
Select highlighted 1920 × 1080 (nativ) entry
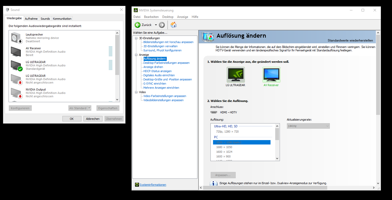pos(242,142)
